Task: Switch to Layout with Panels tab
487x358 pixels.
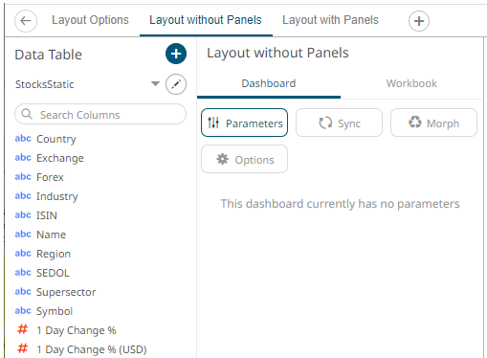Action: point(330,20)
